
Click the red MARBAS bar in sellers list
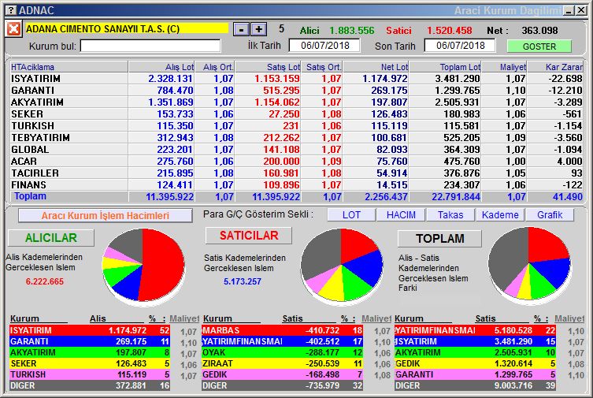pos(282,330)
